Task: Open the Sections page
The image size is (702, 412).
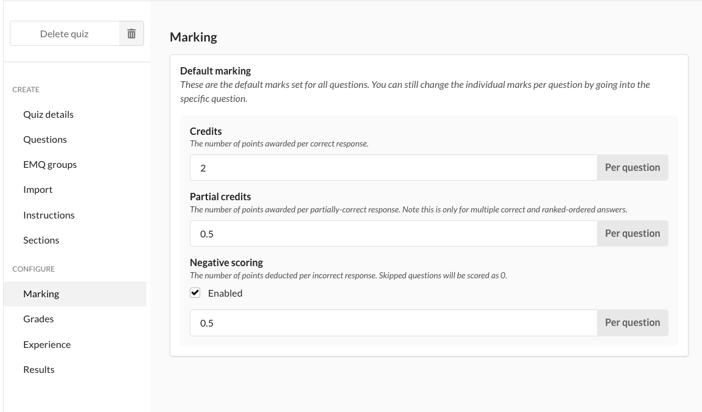Action: point(42,240)
